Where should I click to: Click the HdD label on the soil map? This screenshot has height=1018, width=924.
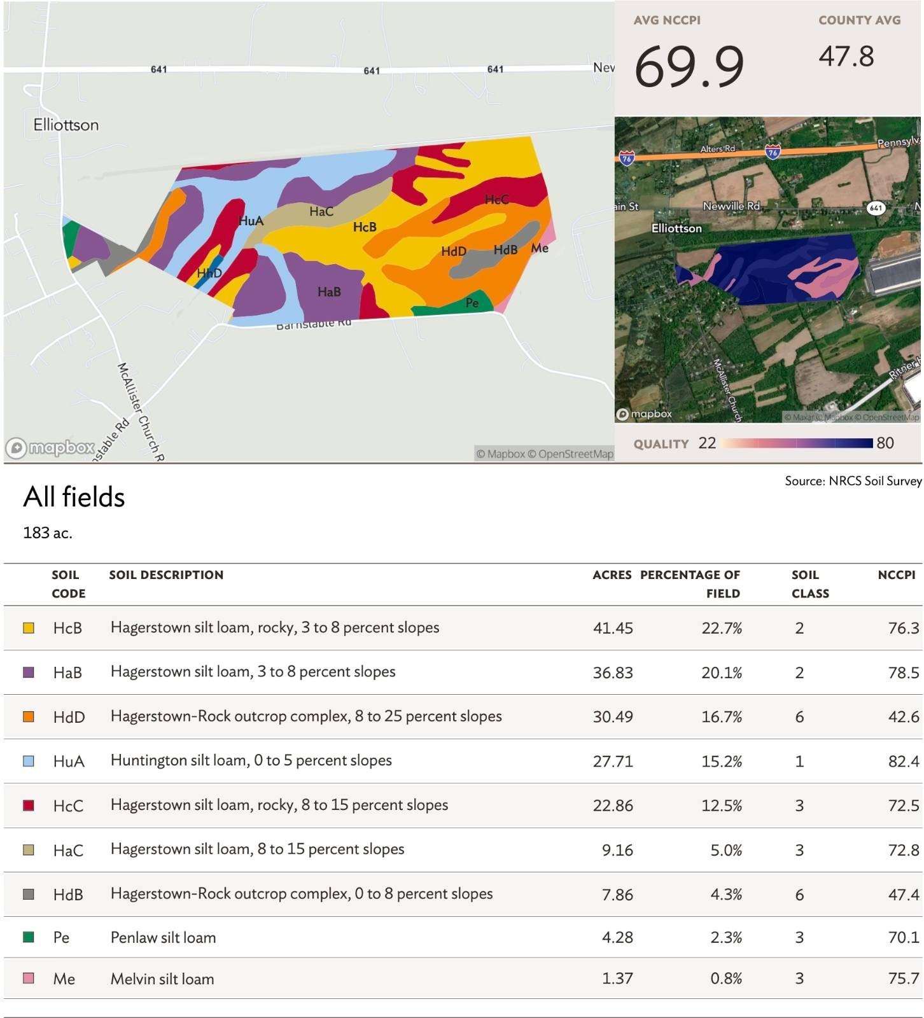pos(454,251)
